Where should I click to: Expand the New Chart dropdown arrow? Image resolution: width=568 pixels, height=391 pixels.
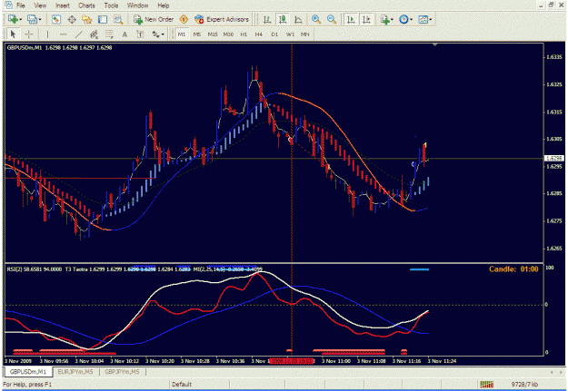21,20
